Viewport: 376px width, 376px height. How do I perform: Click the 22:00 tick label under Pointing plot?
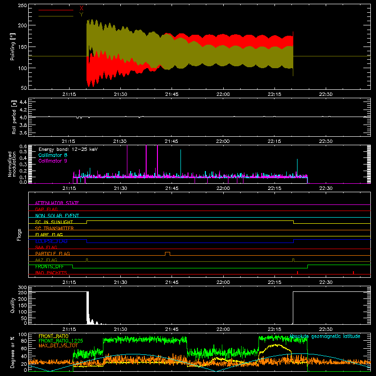coord(223,94)
